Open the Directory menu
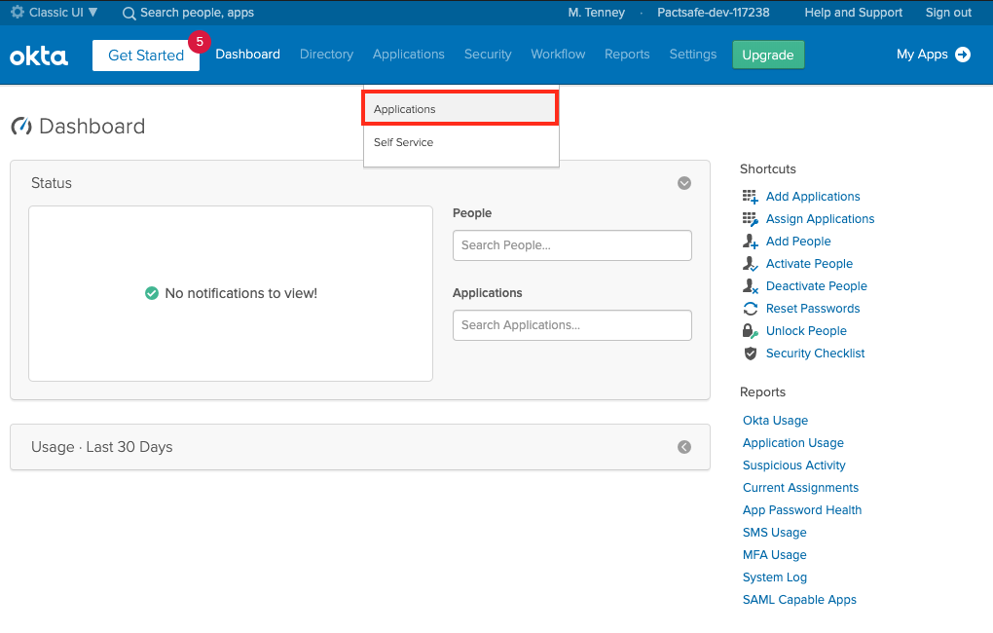Viewport: 993px width, 633px height. (x=326, y=55)
